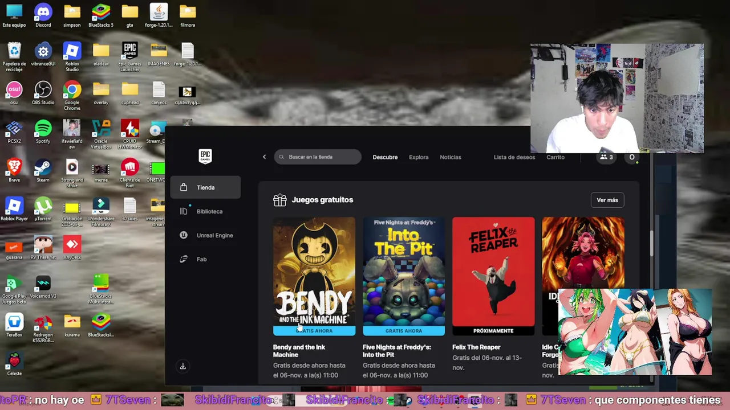Select Unreal Engine in the sidebar
The height and width of the screenshot is (410, 730).
pos(205,235)
